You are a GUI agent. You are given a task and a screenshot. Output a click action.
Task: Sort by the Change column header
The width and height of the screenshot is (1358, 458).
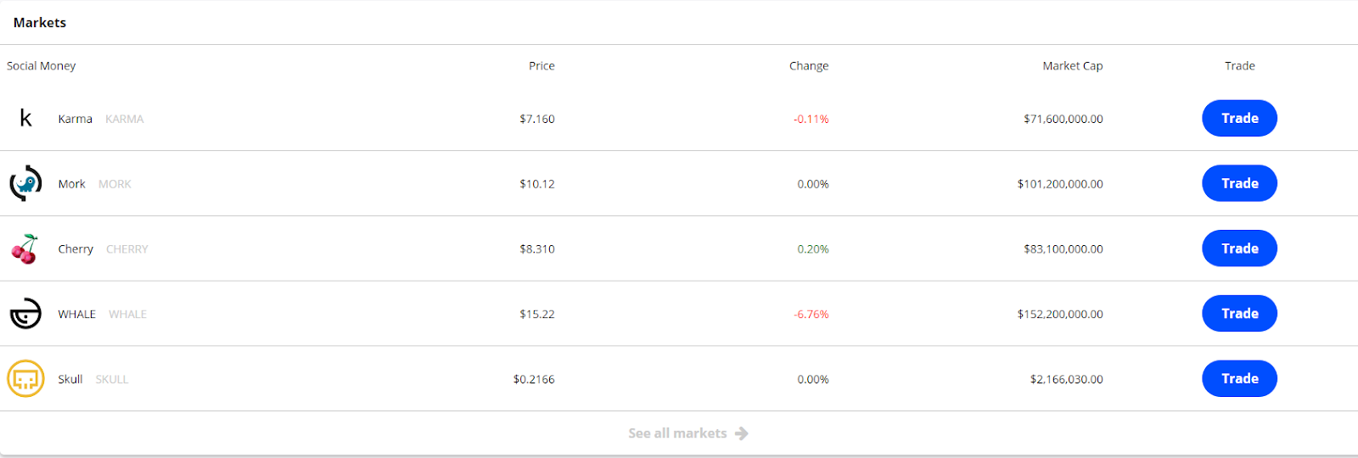pyautogui.click(x=808, y=66)
